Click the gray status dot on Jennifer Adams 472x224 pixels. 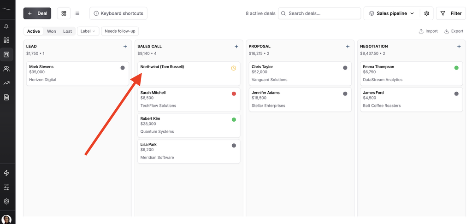click(345, 94)
